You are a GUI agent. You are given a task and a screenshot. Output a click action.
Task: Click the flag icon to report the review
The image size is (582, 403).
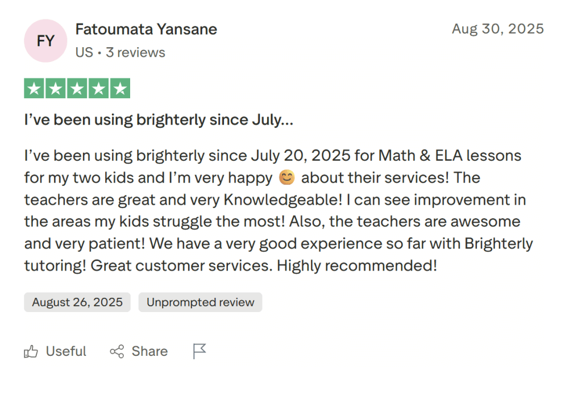[199, 351]
